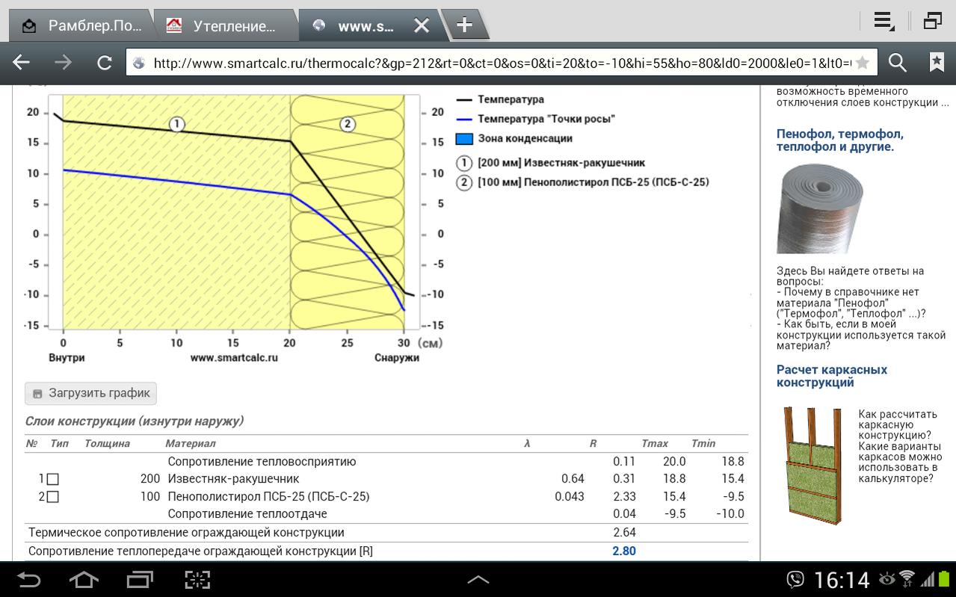Bookmark page with star icon in address bar

point(863,63)
